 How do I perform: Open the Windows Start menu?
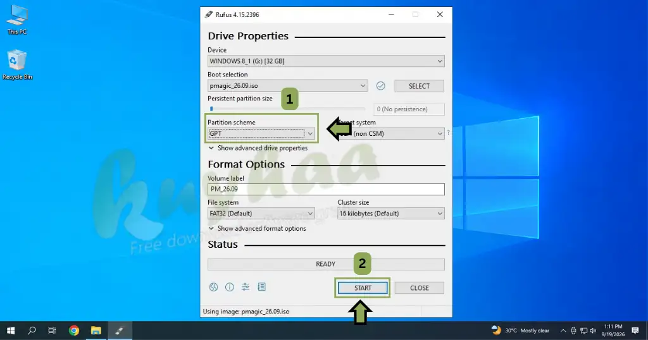[x=11, y=331]
